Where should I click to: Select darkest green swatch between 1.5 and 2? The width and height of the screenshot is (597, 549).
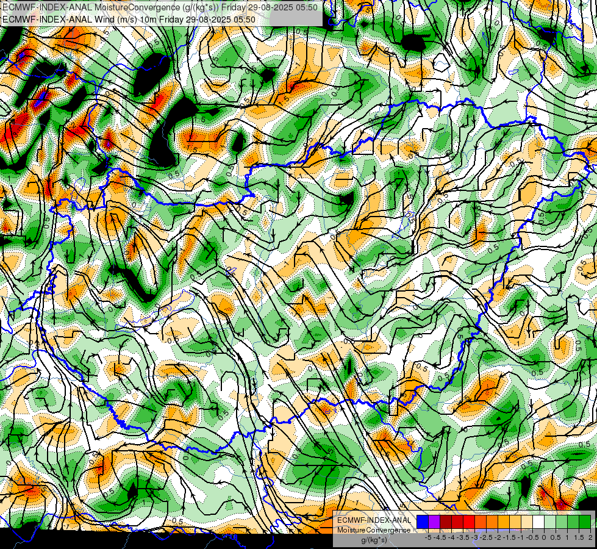(x=585, y=522)
